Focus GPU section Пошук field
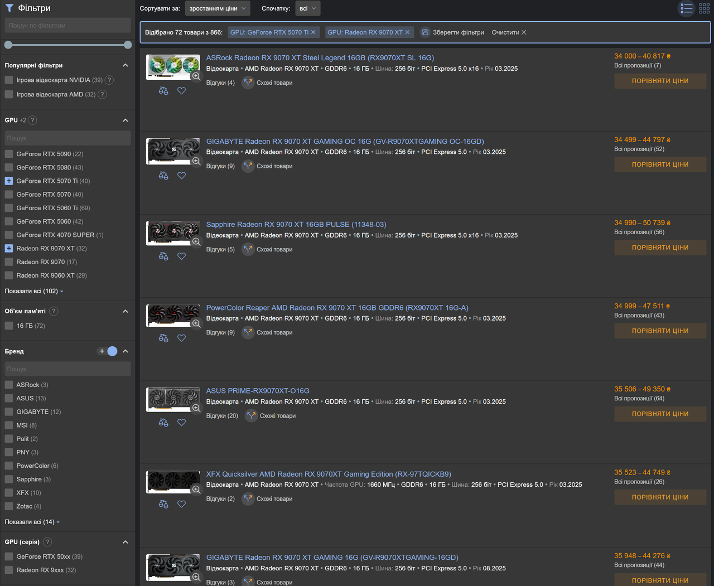This screenshot has height=586, width=714. tap(67, 138)
